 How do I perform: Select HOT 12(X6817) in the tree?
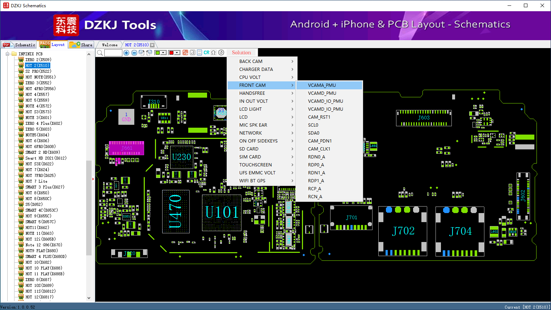pyautogui.click(x=39, y=297)
